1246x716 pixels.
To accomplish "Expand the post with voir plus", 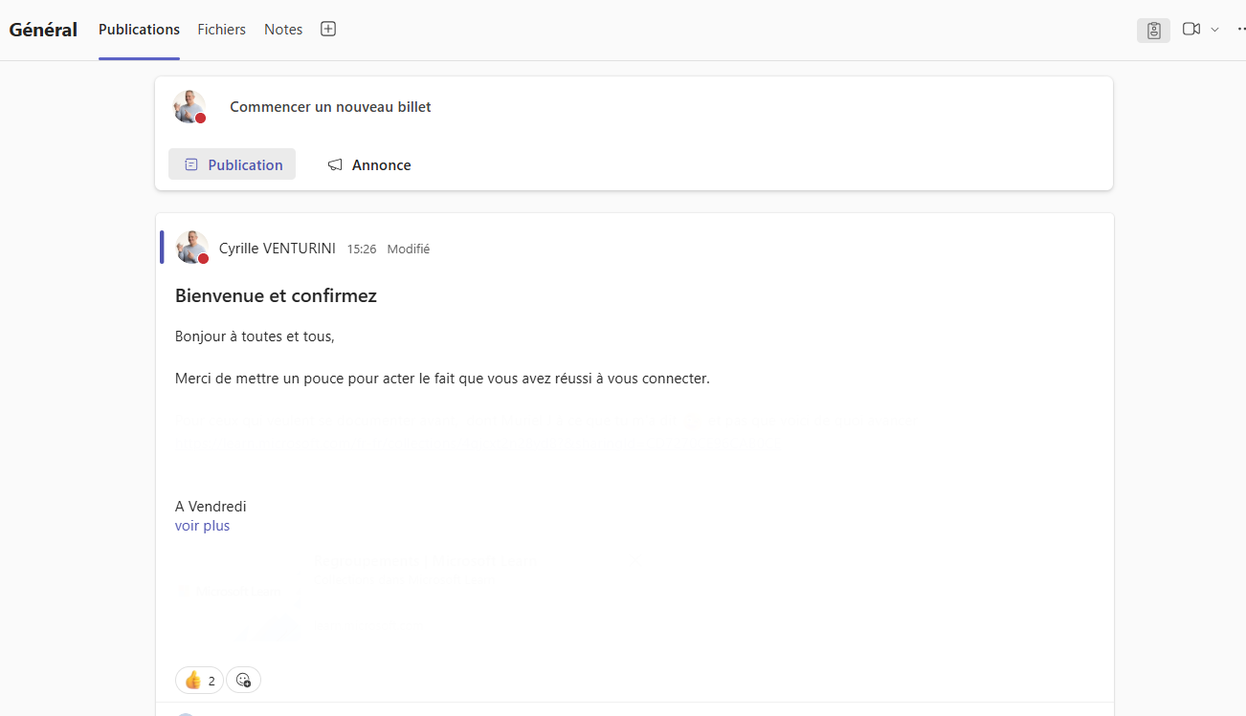I will (202, 526).
